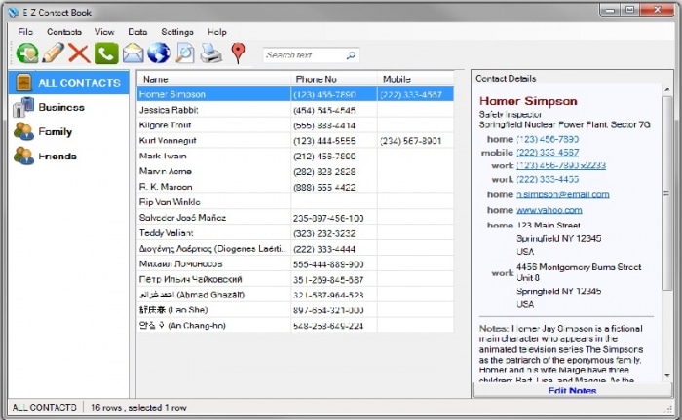Select the Family group label
682x420 pixels.
pyautogui.click(x=55, y=131)
